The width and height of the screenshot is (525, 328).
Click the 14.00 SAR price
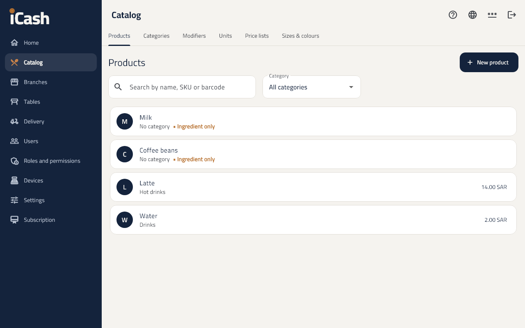494,187
